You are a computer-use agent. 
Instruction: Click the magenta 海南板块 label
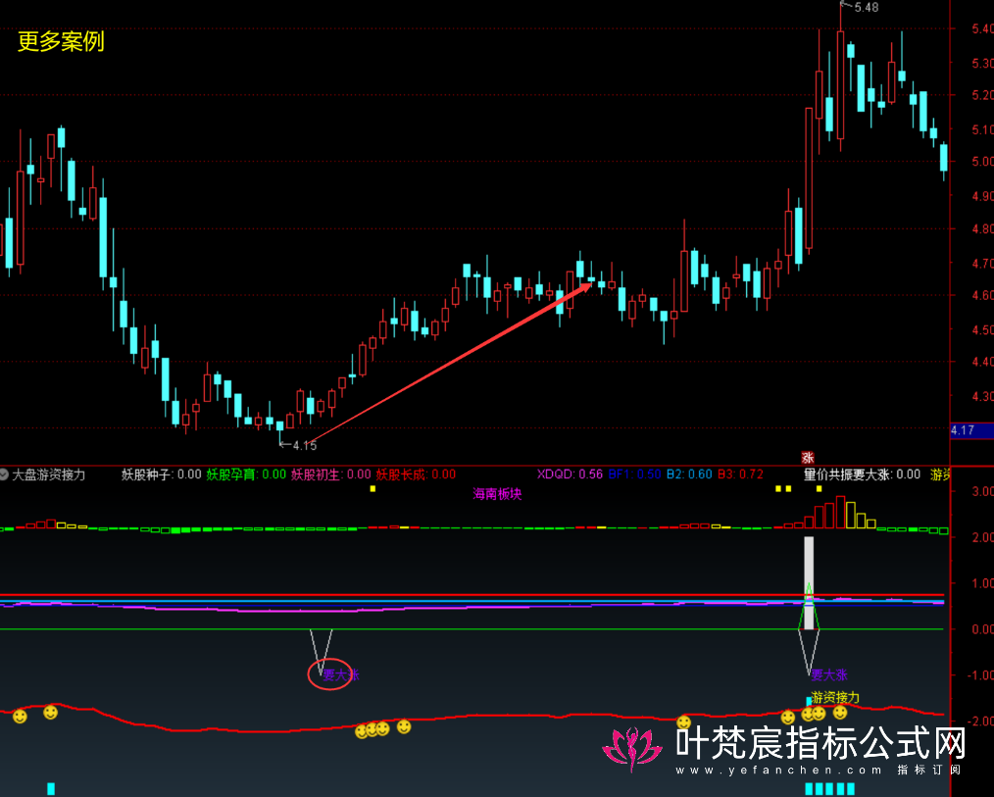tap(497, 494)
